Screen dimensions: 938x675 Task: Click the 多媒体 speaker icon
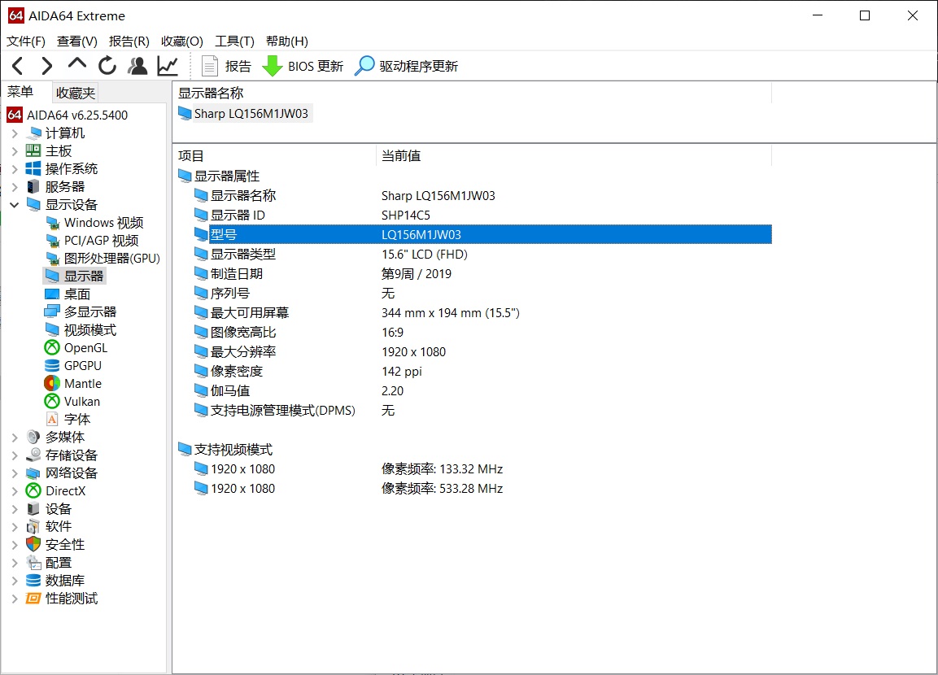[33, 438]
